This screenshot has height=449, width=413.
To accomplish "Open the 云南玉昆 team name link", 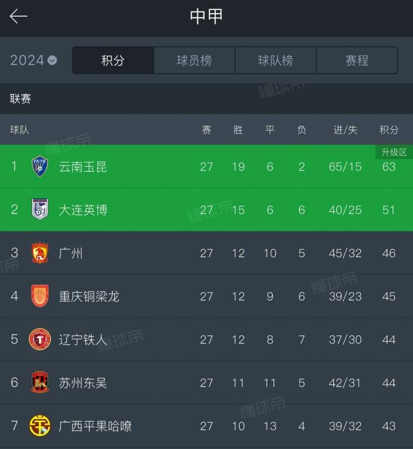I will tap(83, 167).
